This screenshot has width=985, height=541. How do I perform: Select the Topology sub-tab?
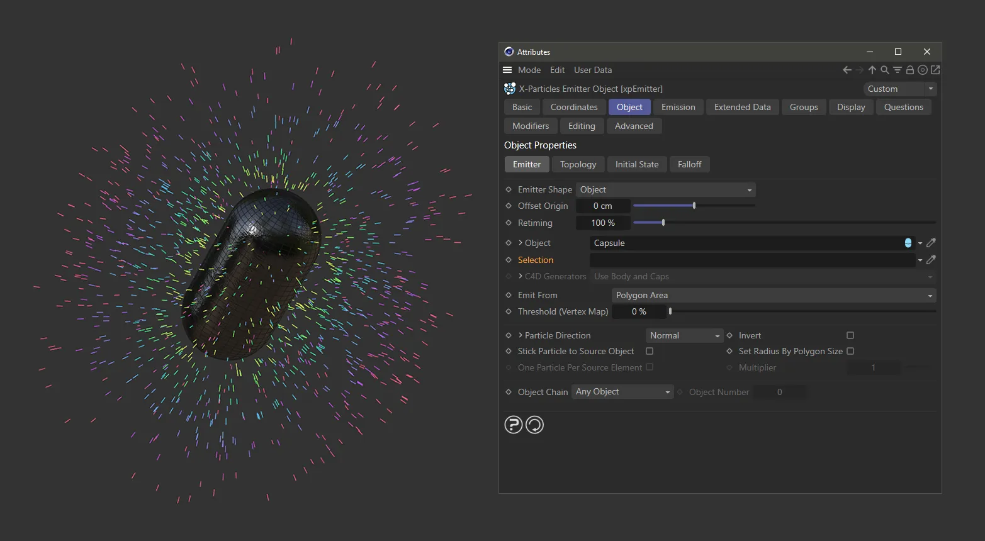coord(578,164)
